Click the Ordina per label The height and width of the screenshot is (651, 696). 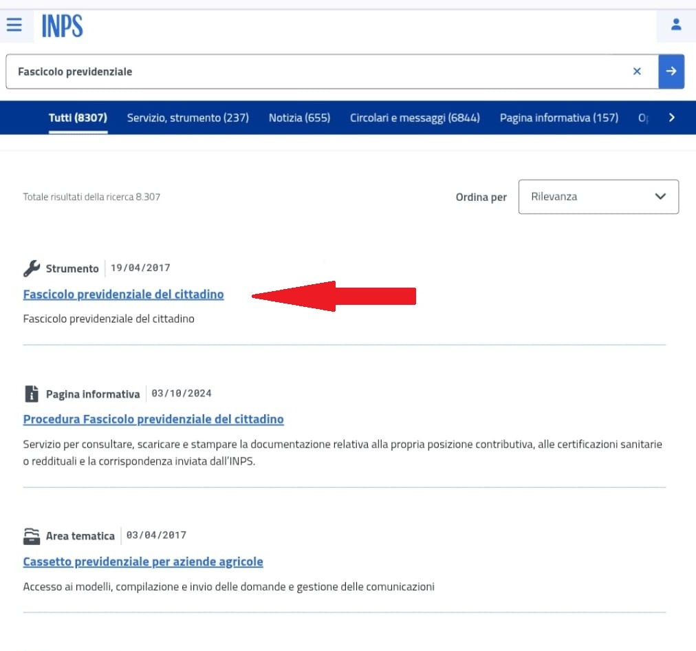(x=481, y=198)
